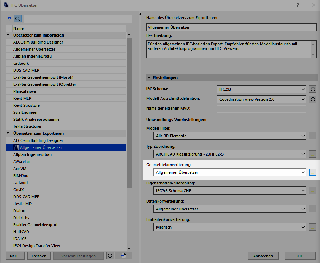Image resolution: width=320 pixels, height=263 pixels.
Task: Select import translator Plancal nova
Action: pos(66,91)
